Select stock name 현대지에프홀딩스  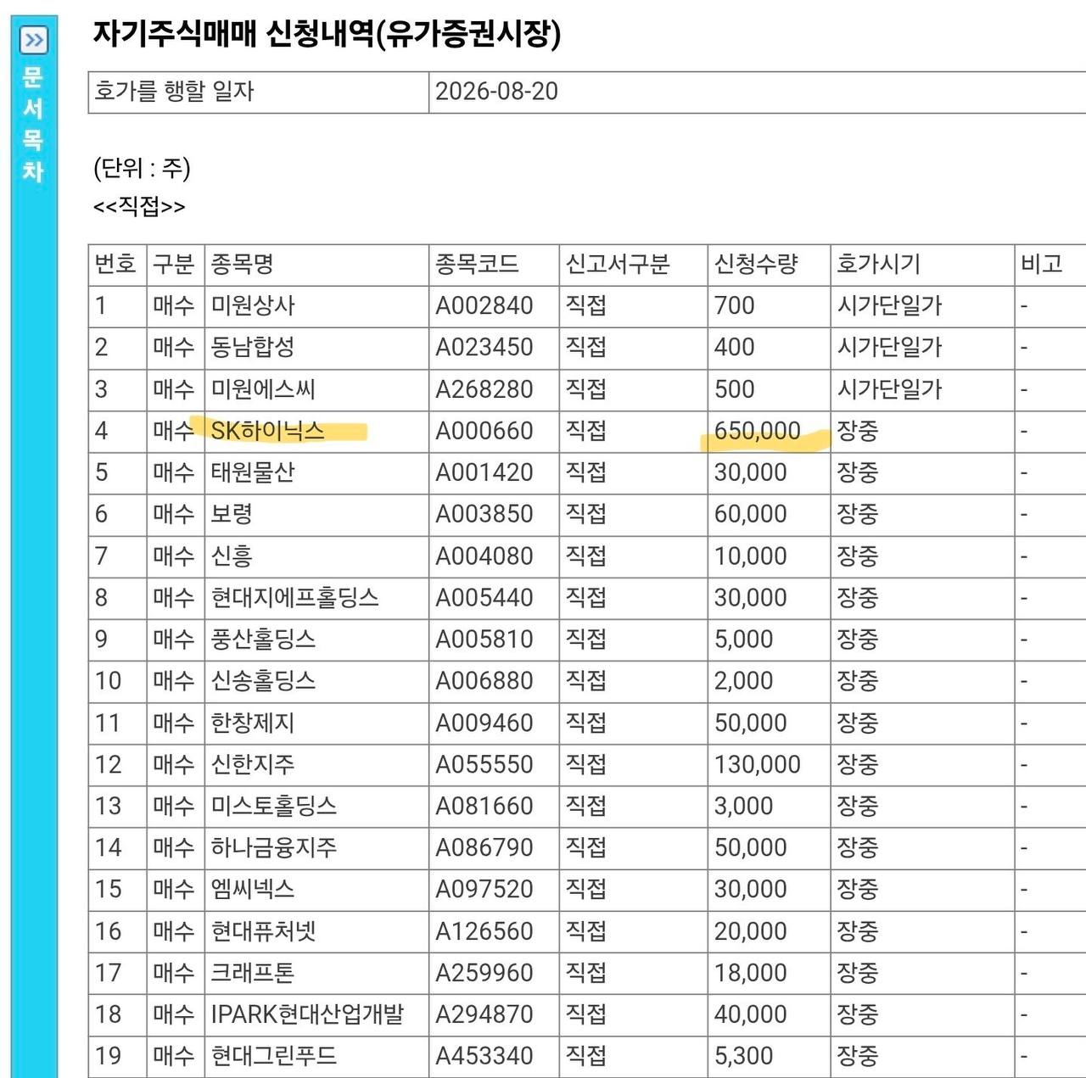tap(294, 598)
